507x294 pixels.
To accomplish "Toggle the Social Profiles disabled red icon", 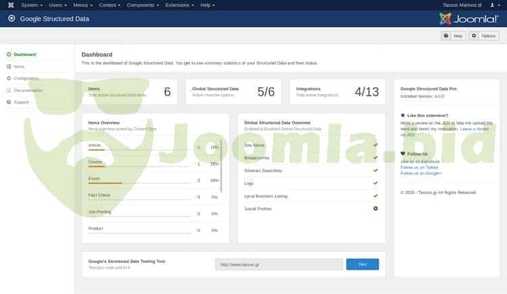I will point(375,208).
